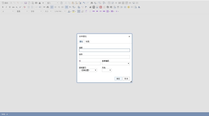
Task: Insert a special character with the Omega icon
Action: click(x=125, y=7)
